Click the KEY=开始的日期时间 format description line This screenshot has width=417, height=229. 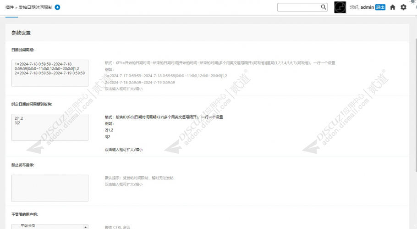coord(220,63)
